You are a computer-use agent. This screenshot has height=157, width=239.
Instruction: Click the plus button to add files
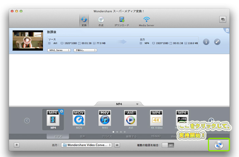click(17, 145)
